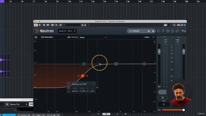Image resolution: width=206 pixels, height=116 pixels.
Task: Toggle Soft Saturation
Action: click(x=47, y=37)
